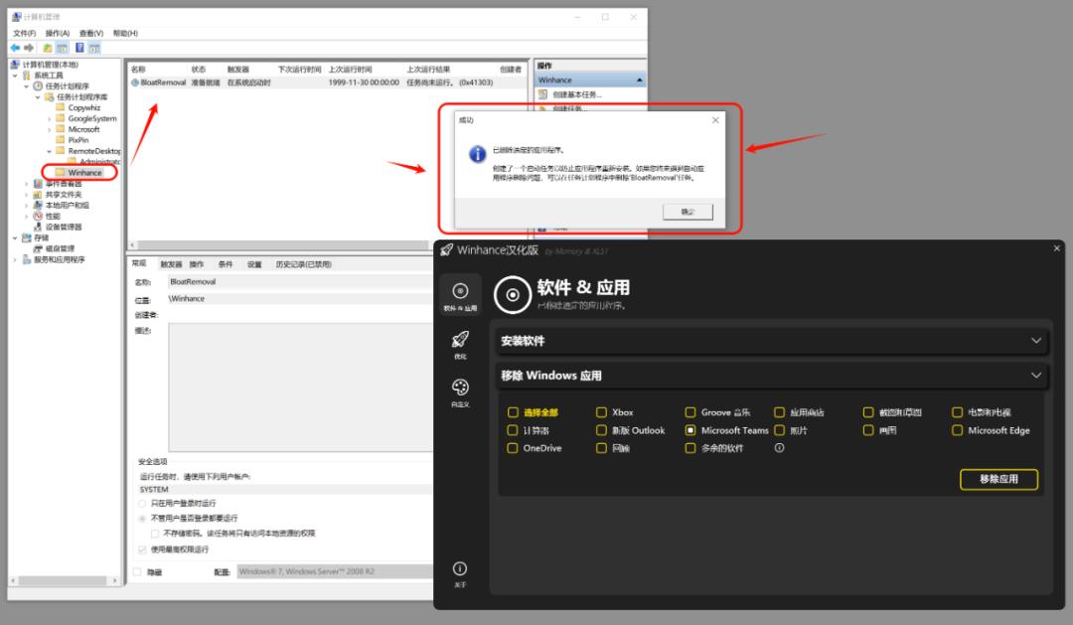Tick the new Outlook checkbox
The height and width of the screenshot is (625, 1073).
(x=601, y=430)
